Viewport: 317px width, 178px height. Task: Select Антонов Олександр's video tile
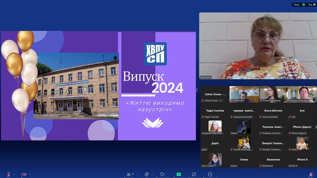point(302,94)
